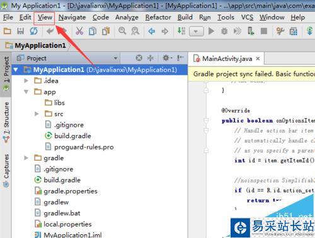Select gradlew.bat file
Screen dimensions: 315x238
pos(57,213)
